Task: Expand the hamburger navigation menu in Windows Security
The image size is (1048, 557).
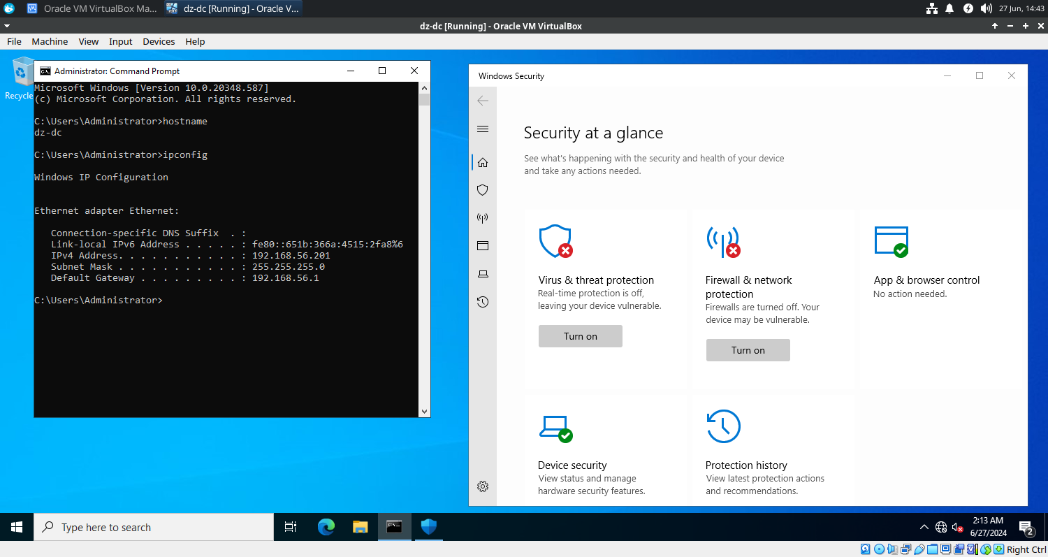Action: coord(482,129)
